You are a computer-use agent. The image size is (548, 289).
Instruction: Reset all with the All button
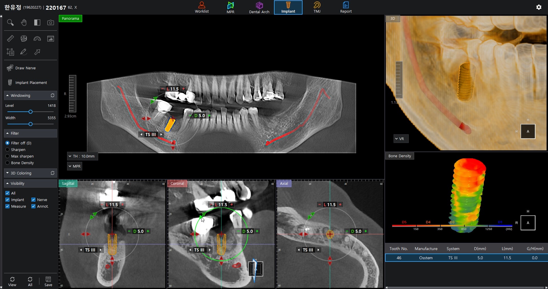pos(30,282)
